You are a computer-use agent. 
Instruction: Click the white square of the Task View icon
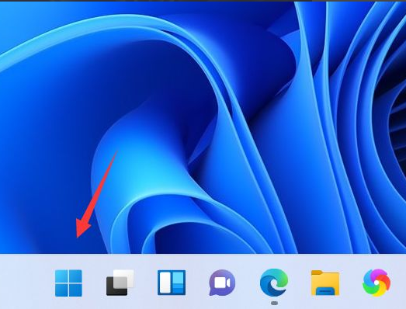(123, 279)
